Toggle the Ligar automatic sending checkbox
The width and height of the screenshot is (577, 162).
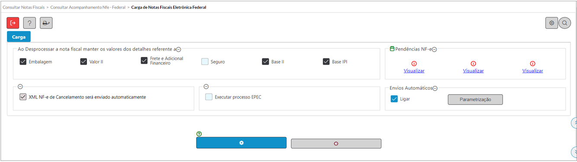394,99
